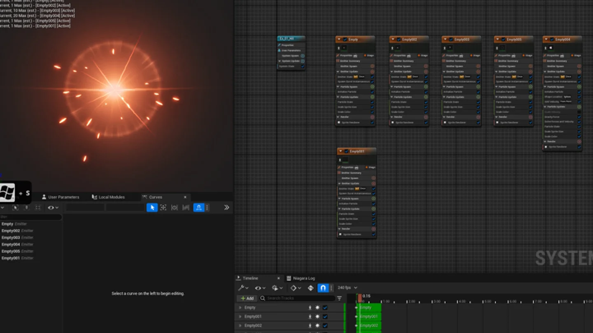Open the wrench actions dropdown in Timeline toolbar

click(x=243, y=288)
